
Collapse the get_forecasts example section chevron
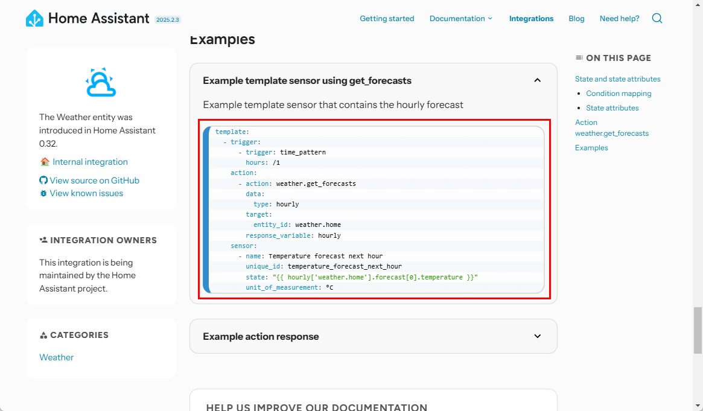coord(538,80)
